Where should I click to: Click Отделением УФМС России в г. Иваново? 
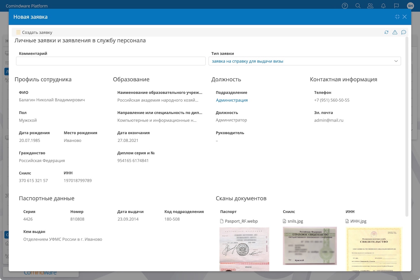click(x=63, y=239)
